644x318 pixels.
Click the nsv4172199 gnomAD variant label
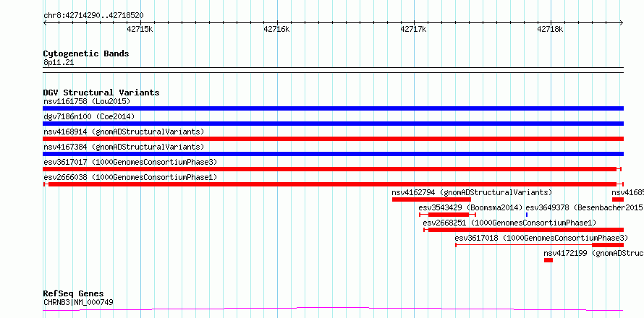point(593,253)
